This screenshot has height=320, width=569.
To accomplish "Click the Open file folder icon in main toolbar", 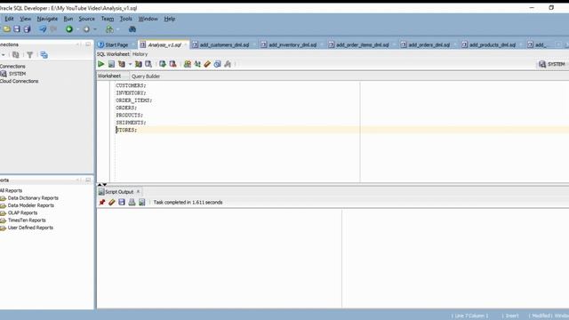I will (x=6, y=29).
